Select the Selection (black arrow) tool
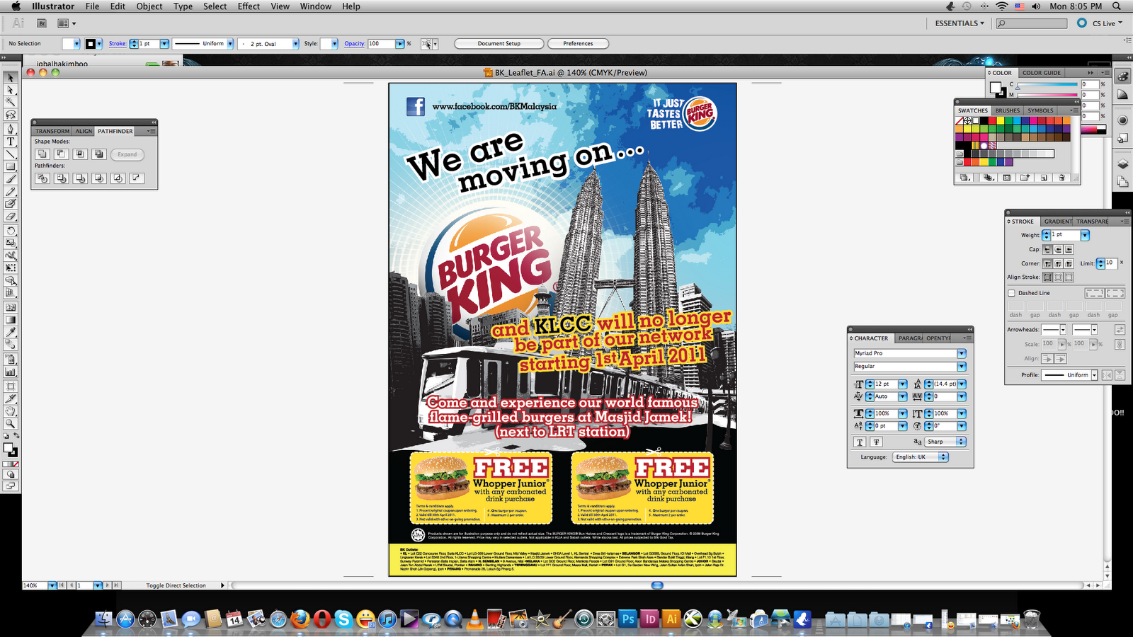The width and height of the screenshot is (1133, 637). (11, 77)
